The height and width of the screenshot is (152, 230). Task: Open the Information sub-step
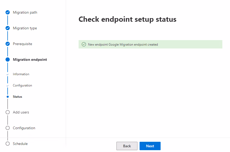(21, 74)
